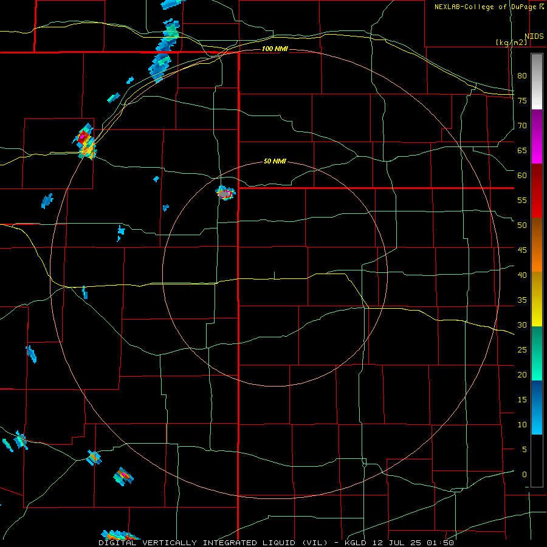The image size is (547, 547).
Task: Click the NIDS label above the scale
Action: click(534, 36)
